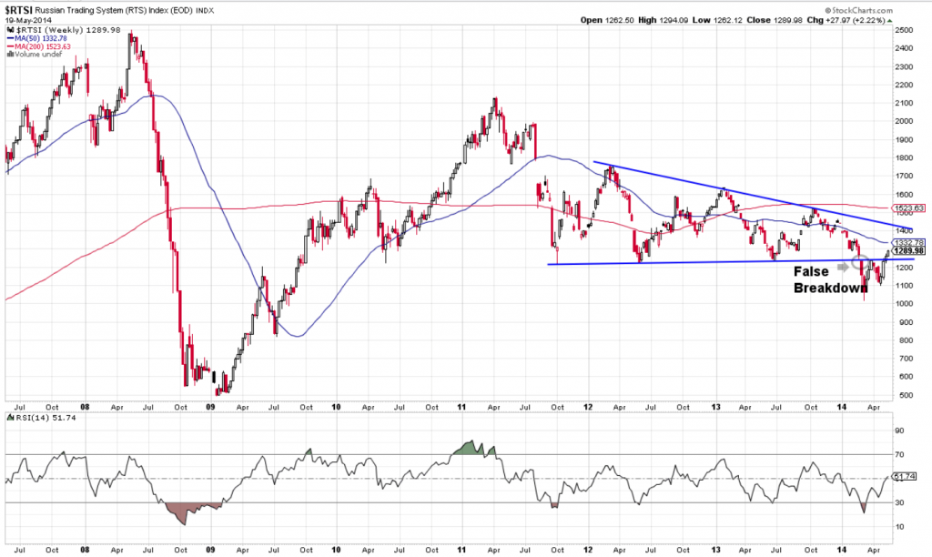Image resolution: width=932 pixels, height=557 pixels.
Task: Click year 09 label under price chart
Action: click(210, 407)
